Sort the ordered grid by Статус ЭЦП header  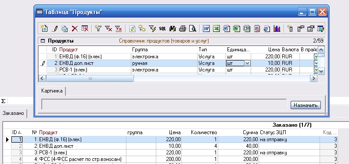273,133
